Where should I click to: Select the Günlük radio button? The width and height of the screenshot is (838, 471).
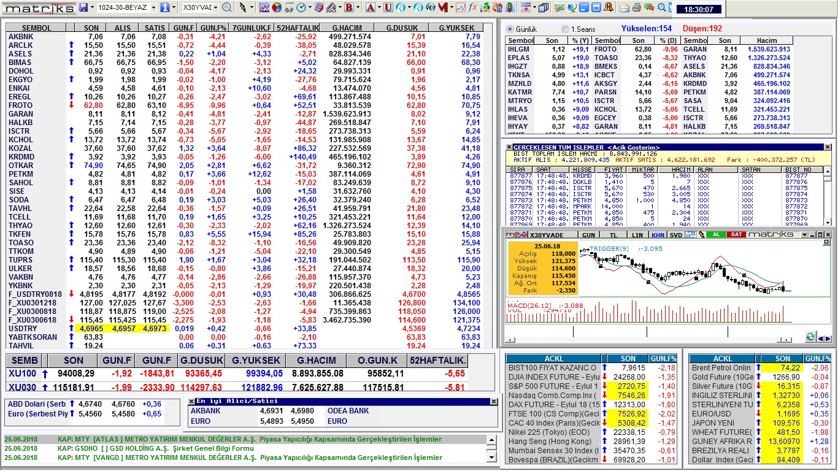tap(510, 29)
